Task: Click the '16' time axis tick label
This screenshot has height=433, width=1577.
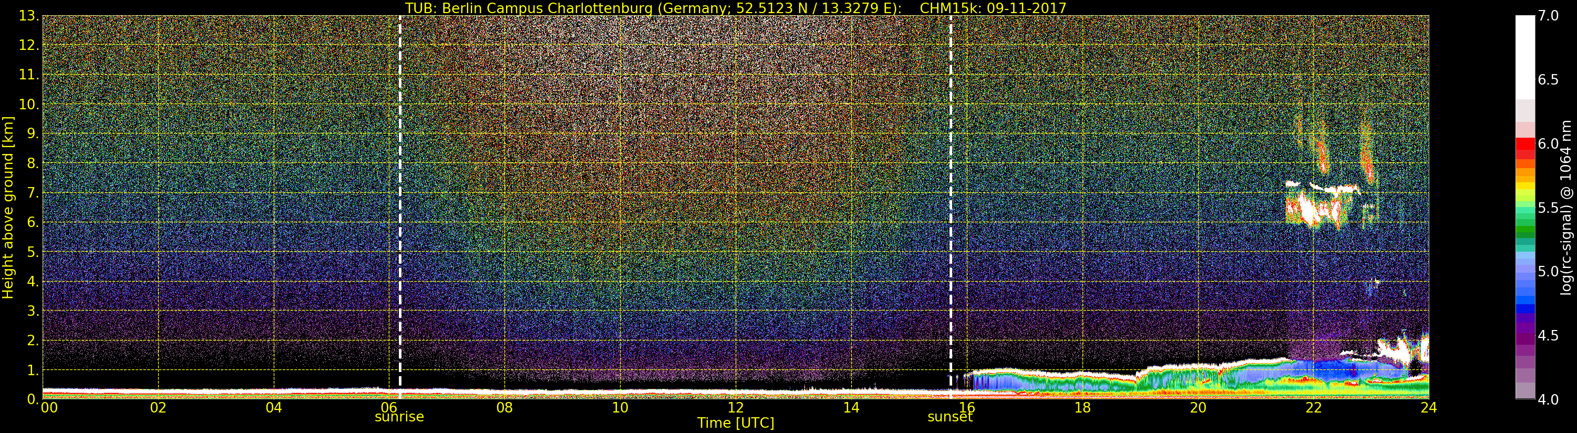Action: 967,407
